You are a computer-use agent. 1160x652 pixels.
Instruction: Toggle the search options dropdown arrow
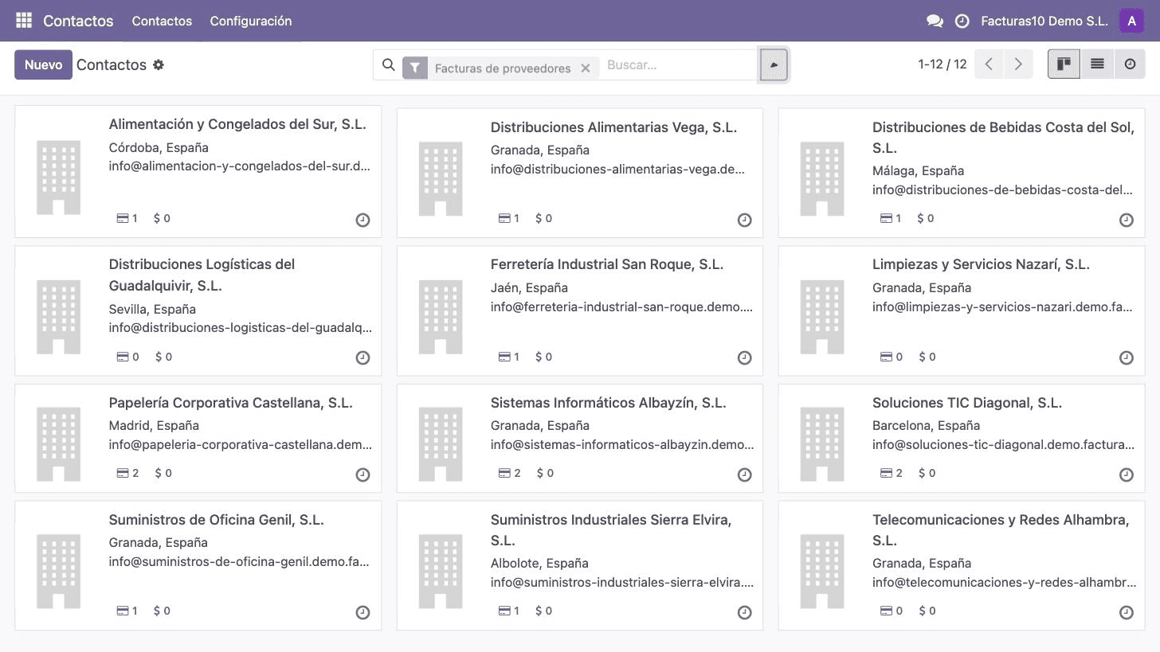tap(774, 65)
